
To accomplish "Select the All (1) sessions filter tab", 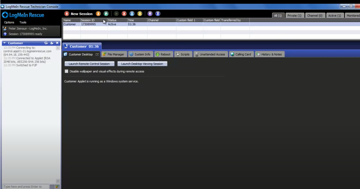I will [279, 16].
